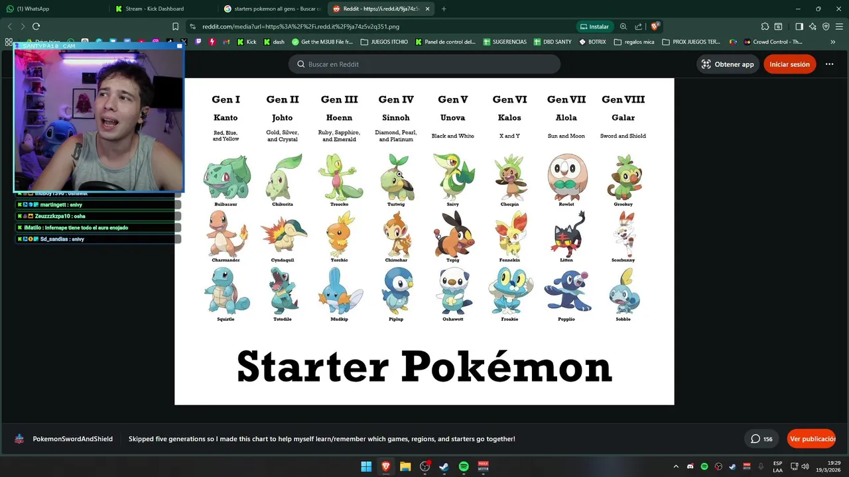This screenshot has width=849, height=477.
Task: Open the X bookmark icon
Action: point(184,42)
